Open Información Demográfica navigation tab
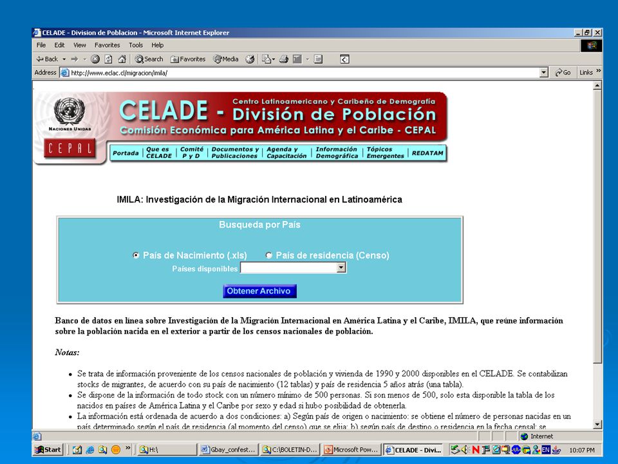Screen dimensions: 618x464 click(x=337, y=153)
